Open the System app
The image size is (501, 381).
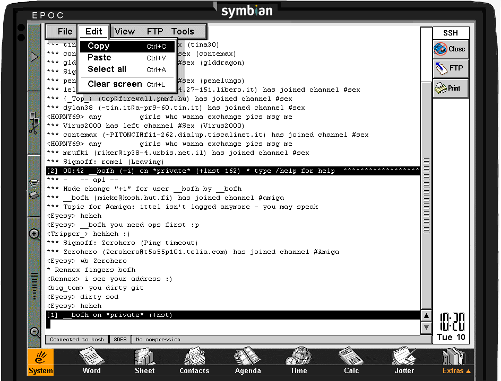pyautogui.click(x=40, y=362)
